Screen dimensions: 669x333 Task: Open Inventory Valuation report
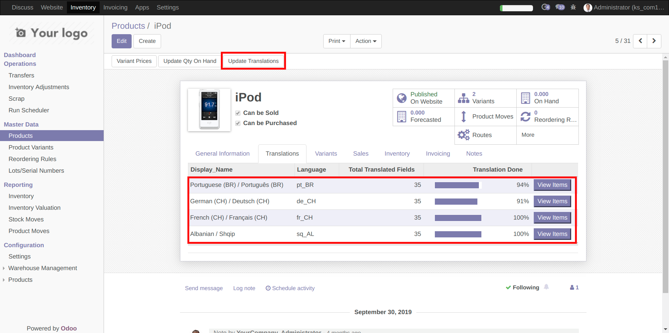pyautogui.click(x=35, y=208)
